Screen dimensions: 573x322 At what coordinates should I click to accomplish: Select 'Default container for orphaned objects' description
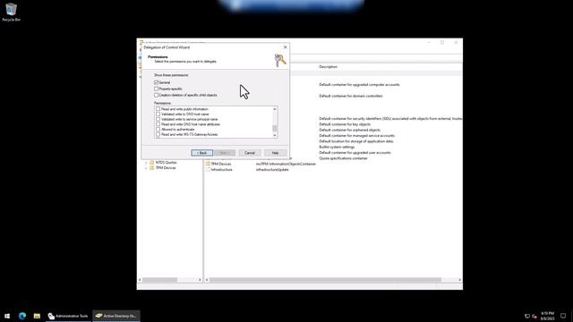coord(350,130)
